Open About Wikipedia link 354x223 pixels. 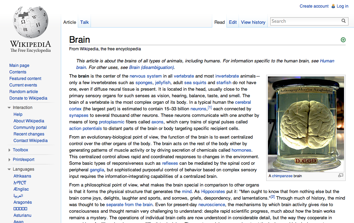pyautogui.click(x=29, y=121)
